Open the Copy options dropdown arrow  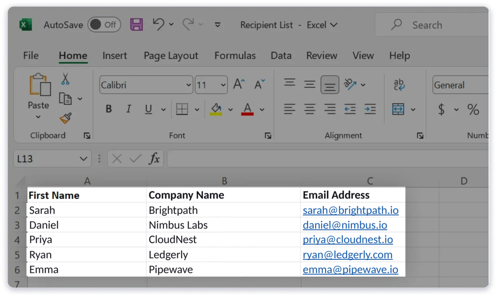point(80,99)
